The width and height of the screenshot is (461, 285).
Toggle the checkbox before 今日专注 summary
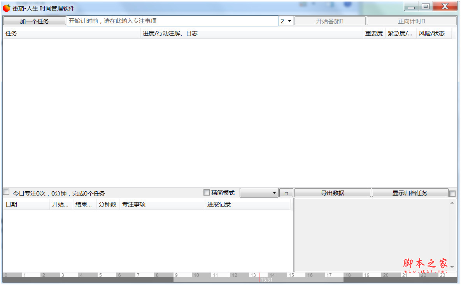6,192
